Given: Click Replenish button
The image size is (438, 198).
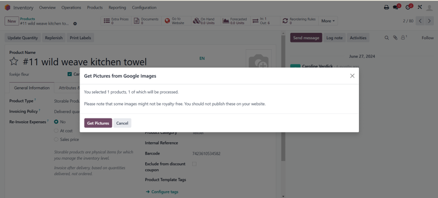Looking at the screenshot, I should click(x=54, y=38).
